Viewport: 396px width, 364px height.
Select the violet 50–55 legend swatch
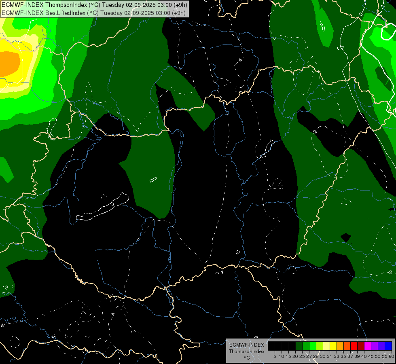381,346
